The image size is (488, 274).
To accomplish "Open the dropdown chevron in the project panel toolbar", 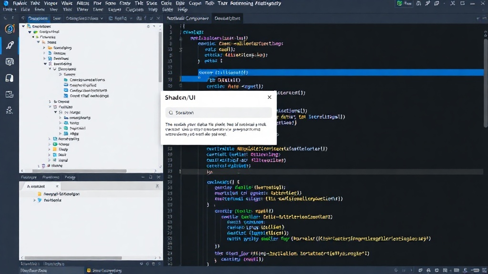I will (102, 19).
